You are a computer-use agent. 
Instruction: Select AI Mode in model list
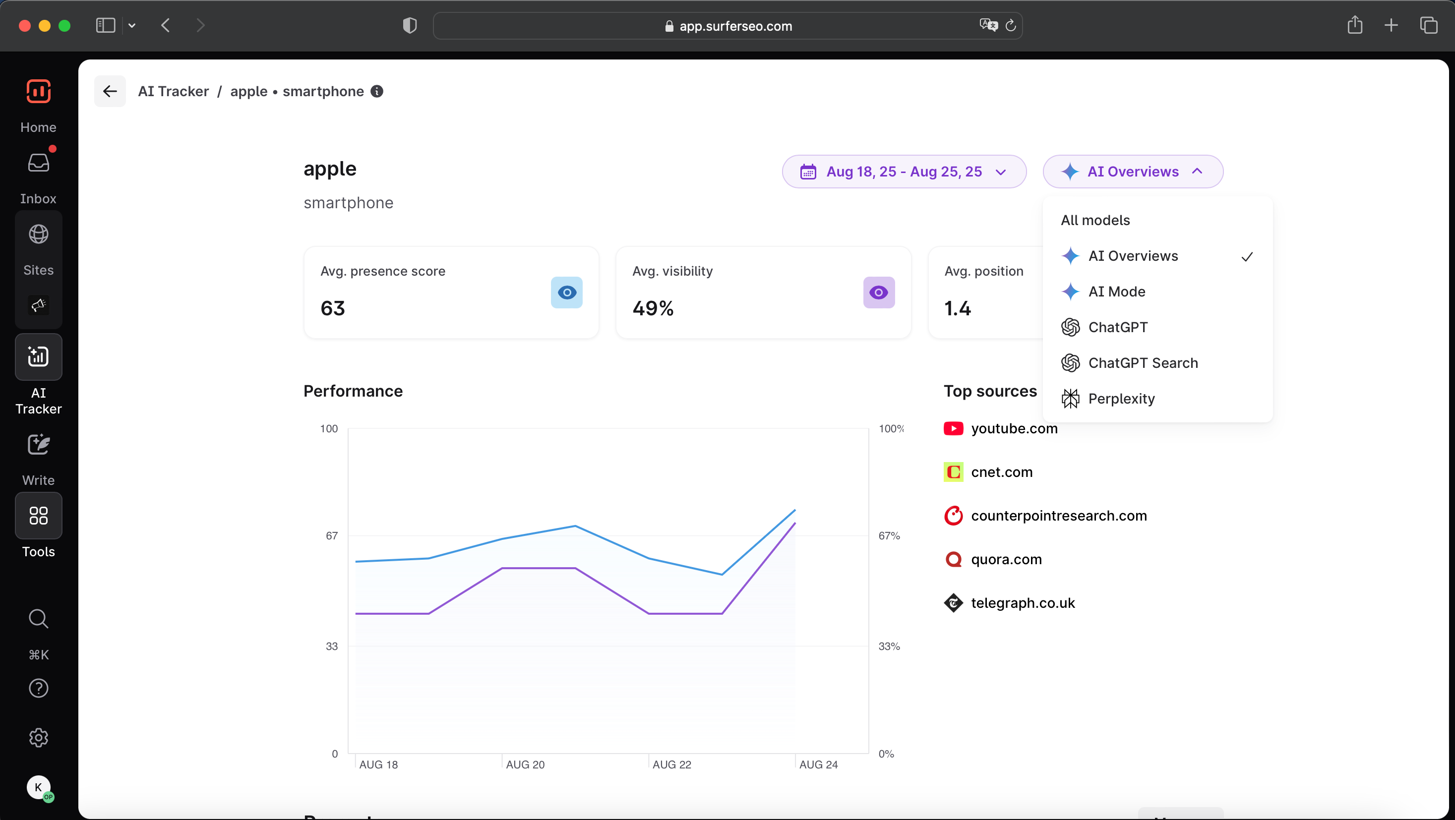pos(1157,292)
